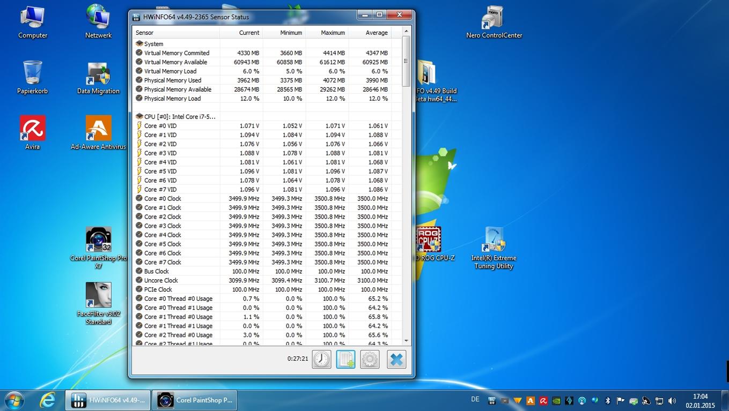The image size is (729, 411).
Task: Launch the Data Migration shortcut
Action: click(98, 78)
